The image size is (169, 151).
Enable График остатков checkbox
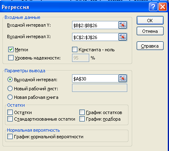click(82, 112)
